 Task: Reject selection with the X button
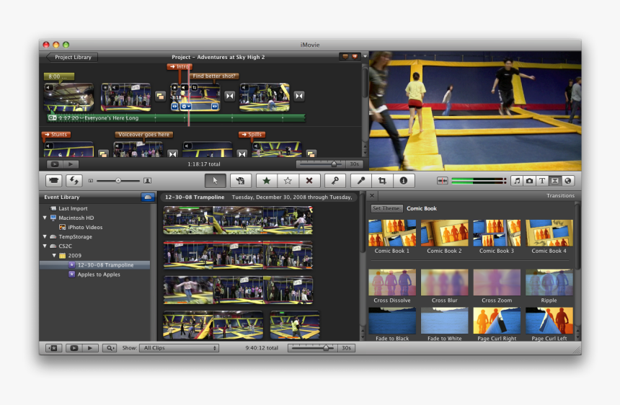tap(309, 181)
